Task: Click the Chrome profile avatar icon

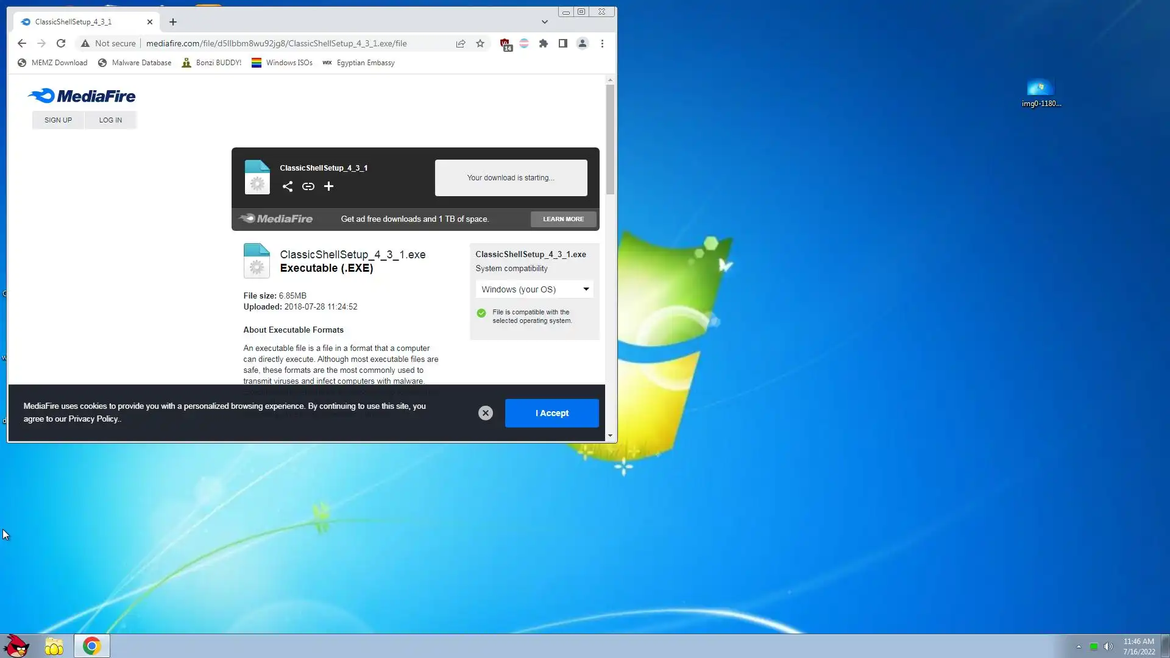Action: click(583, 43)
